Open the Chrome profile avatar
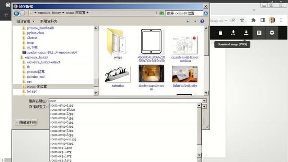The height and width of the screenshot is (162, 288). 272,20
